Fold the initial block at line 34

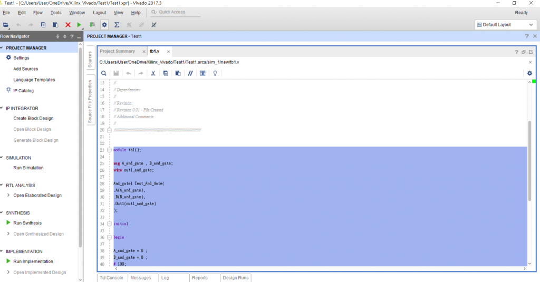point(109,224)
